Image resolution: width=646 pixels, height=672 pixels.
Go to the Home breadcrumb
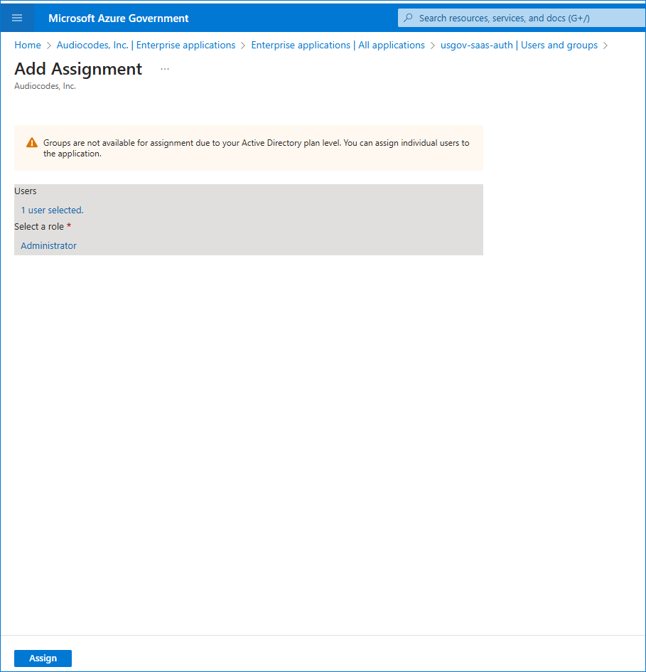pos(28,45)
